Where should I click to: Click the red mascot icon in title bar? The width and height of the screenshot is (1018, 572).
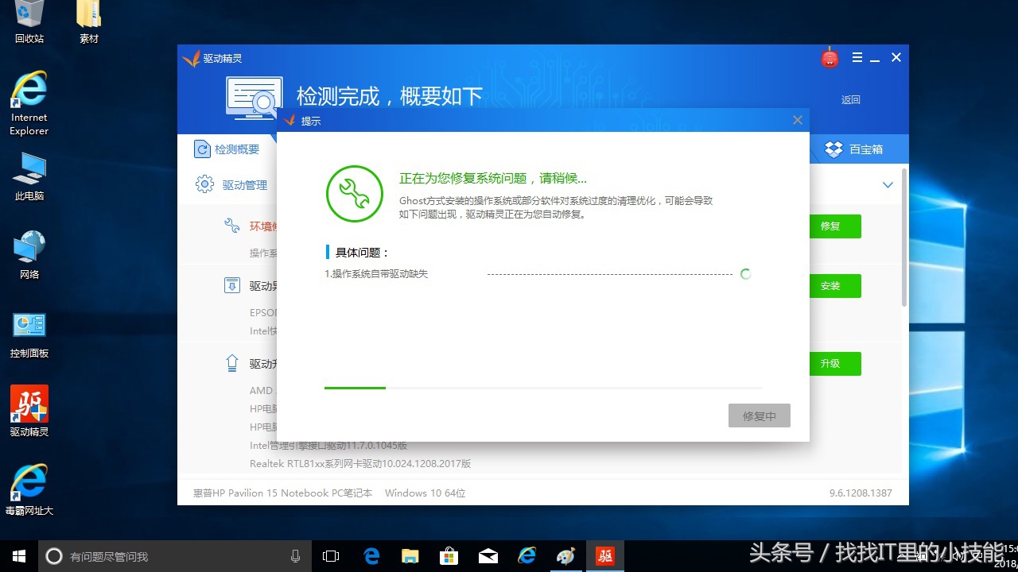tap(830, 57)
